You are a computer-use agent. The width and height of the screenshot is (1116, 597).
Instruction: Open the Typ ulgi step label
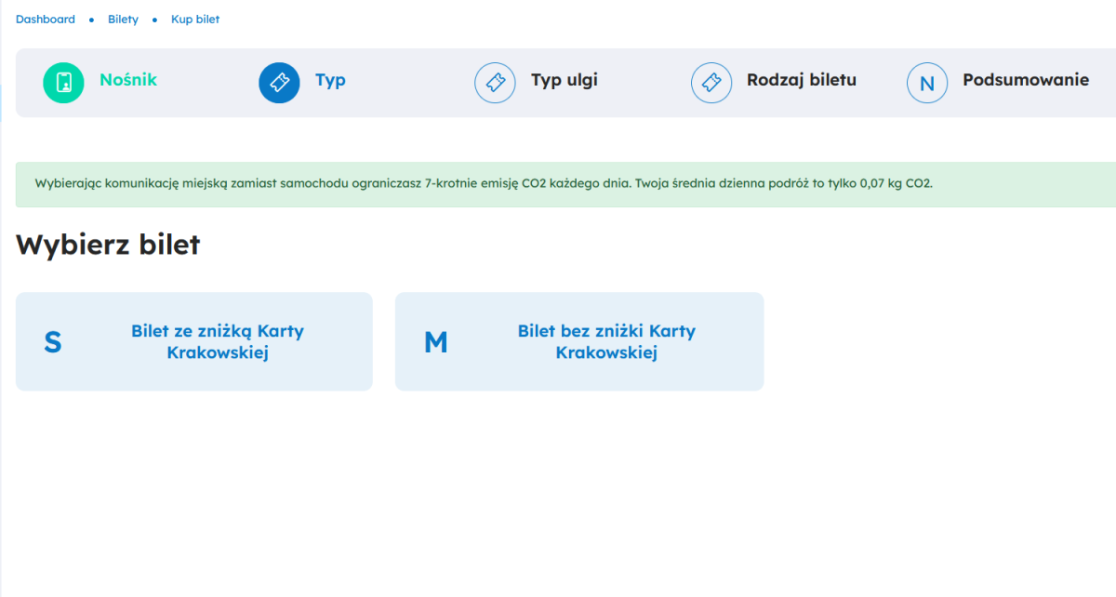click(x=564, y=80)
